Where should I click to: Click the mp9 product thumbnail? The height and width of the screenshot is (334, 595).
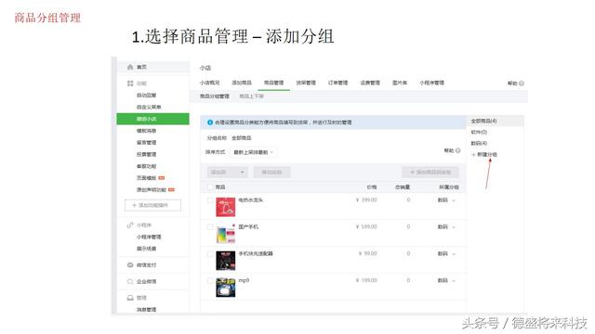point(226,288)
